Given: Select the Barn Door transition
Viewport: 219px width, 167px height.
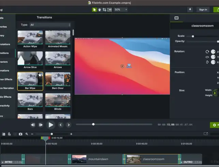Looking at the screenshot, I should (x=58, y=81).
